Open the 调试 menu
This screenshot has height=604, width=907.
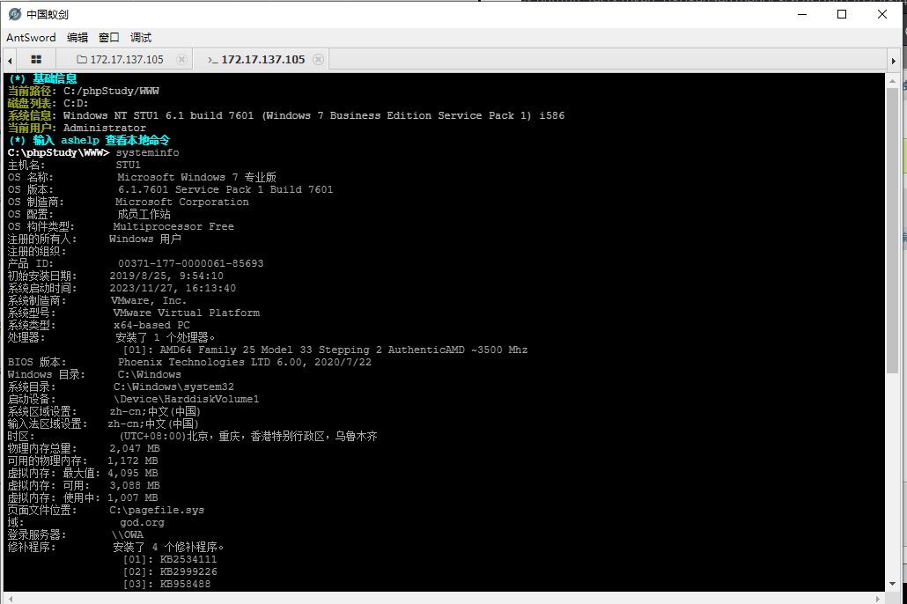pos(141,38)
